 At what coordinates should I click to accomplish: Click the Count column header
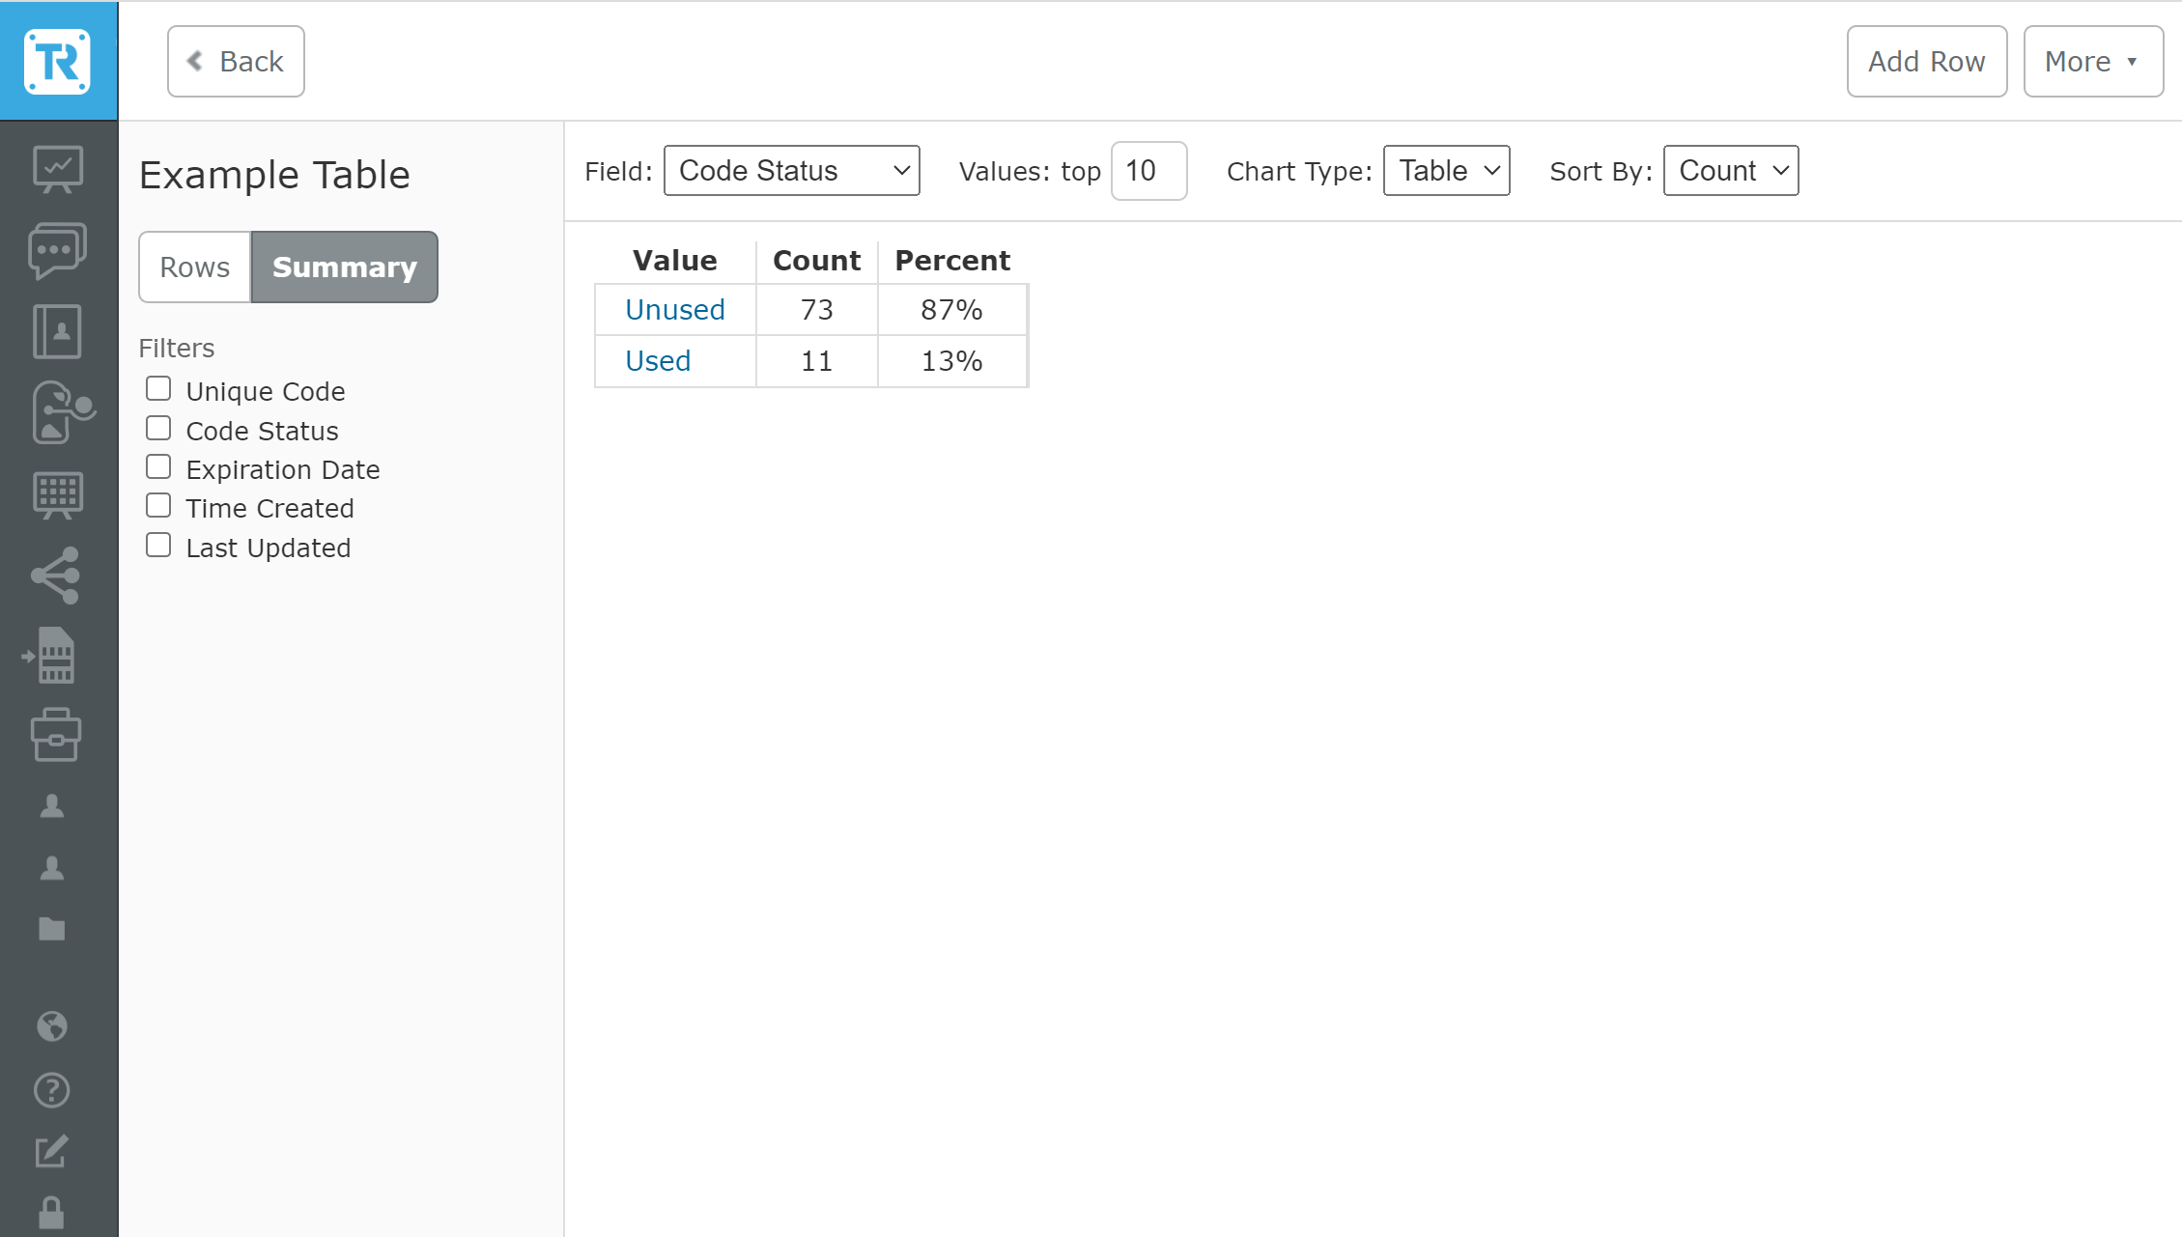click(817, 261)
